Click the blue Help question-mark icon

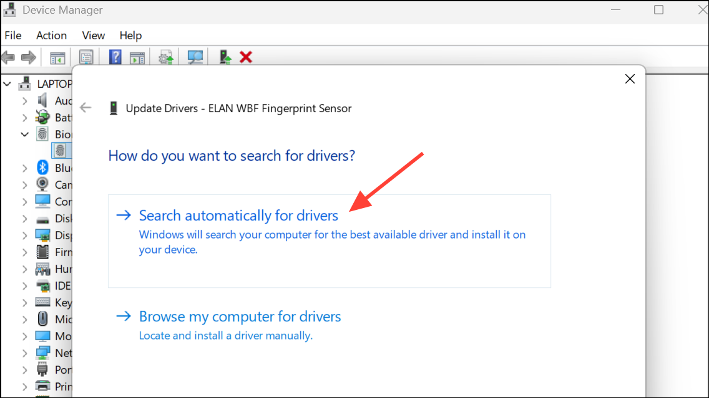115,57
